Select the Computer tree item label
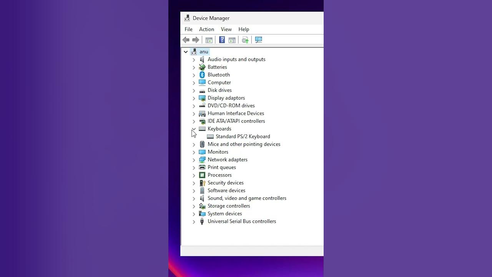The width and height of the screenshot is (492, 277). pyautogui.click(x=219, y=82)
